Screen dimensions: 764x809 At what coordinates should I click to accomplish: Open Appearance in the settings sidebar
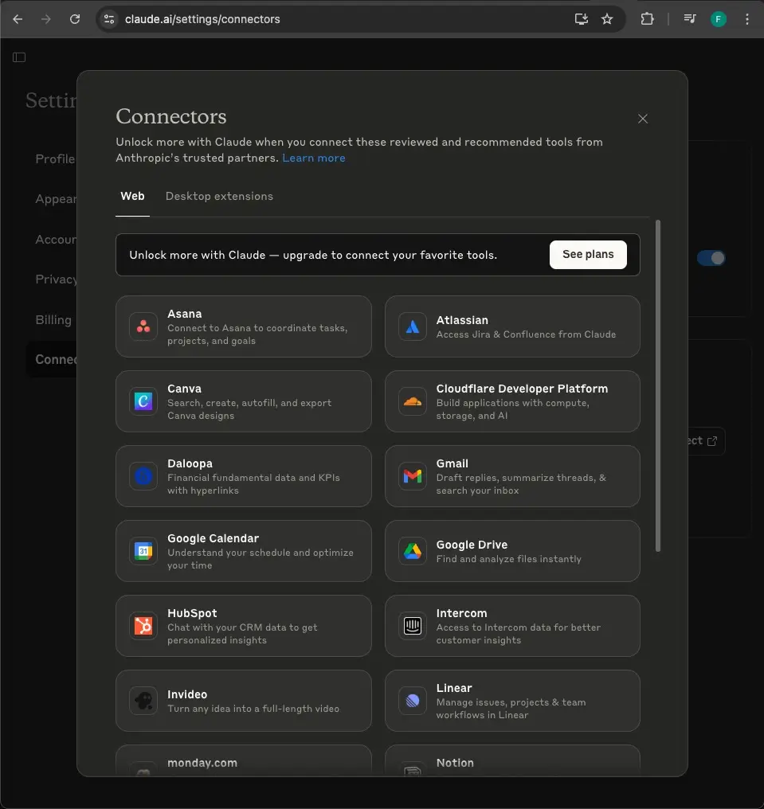pyautogui.click(x=56, y=198)
